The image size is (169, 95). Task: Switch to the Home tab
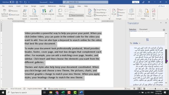coord(11,6)
